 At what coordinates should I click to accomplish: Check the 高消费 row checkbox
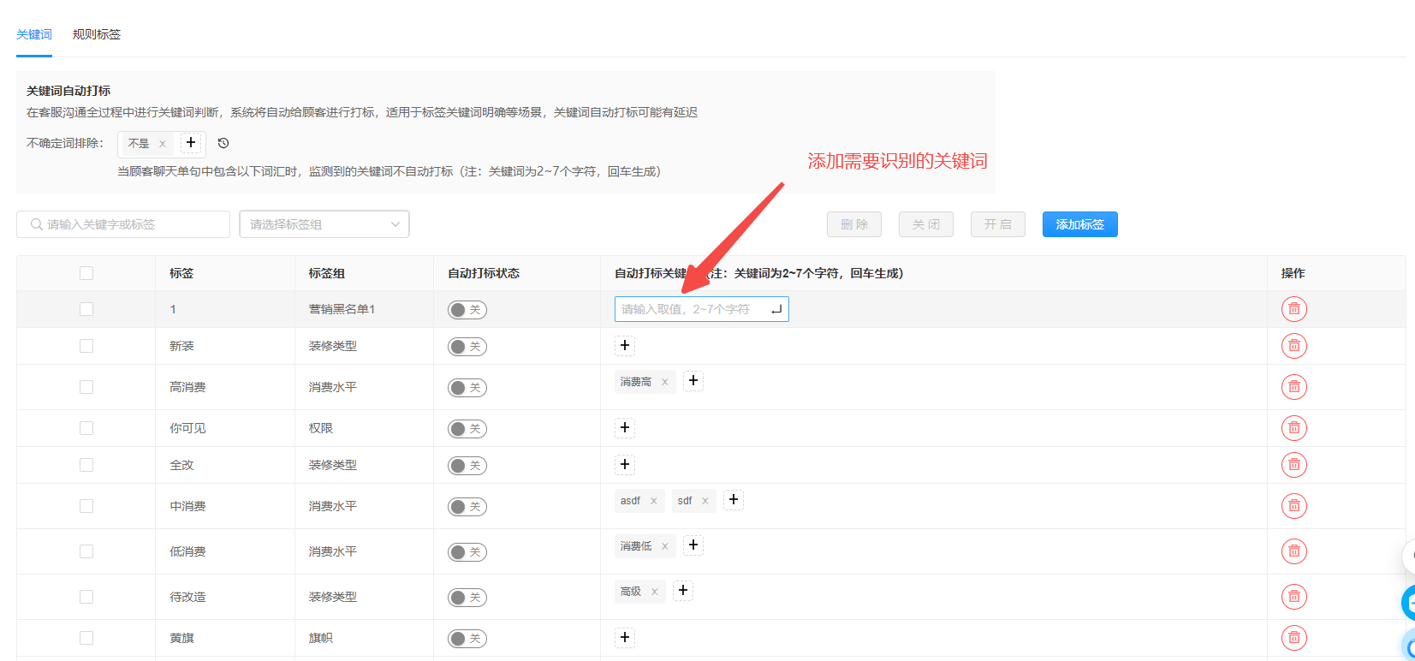tap(86, 387)
